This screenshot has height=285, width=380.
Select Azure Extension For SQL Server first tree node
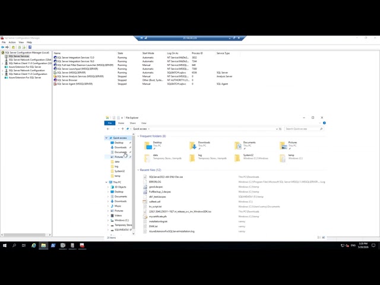pyautogui.click(x=25, y=67)
